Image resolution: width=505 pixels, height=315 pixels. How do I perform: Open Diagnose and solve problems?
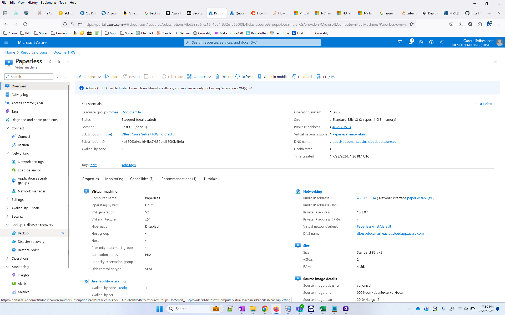(35, 120)
